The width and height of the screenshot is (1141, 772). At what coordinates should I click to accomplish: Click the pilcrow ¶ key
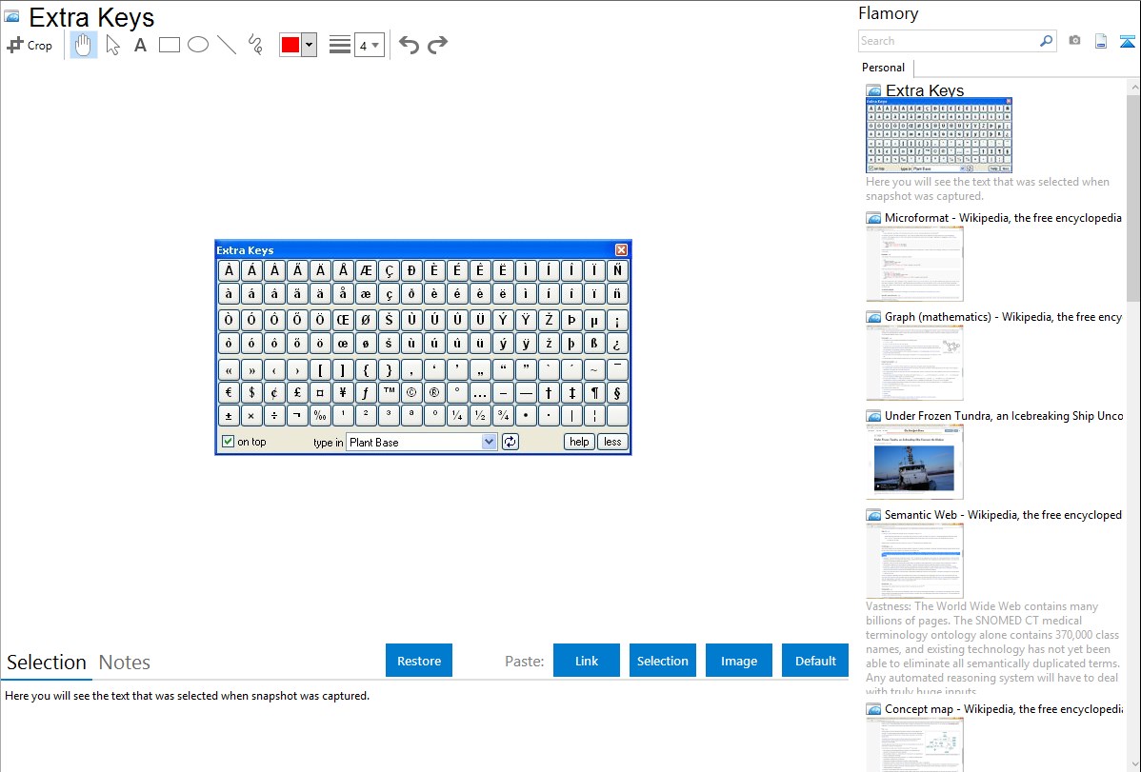594,393
